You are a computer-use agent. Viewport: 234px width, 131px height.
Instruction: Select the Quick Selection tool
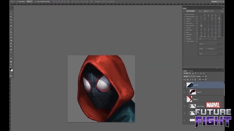click(x=11, y=17)
